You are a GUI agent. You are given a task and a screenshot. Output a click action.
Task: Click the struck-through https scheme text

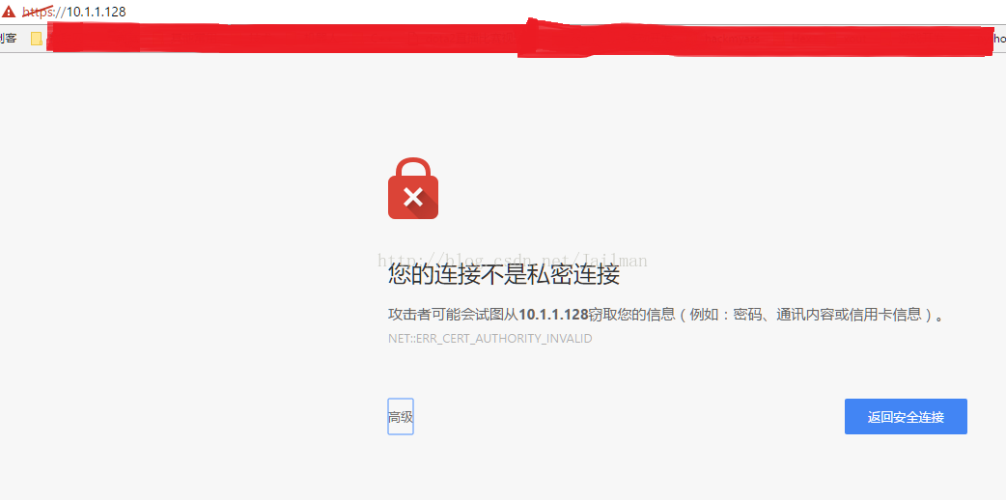click(38, 12)
